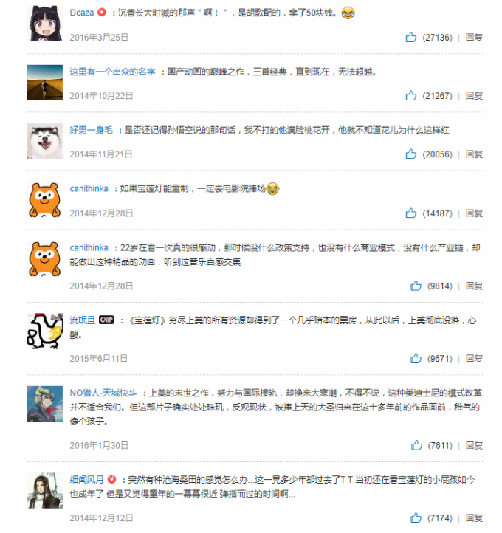Click thumbs-up on comment with 7174 likes

point(416,517)
